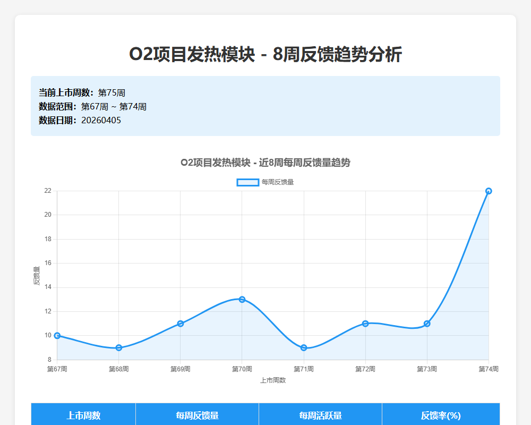Click the page title O2项目发热模块 8周反馈趋势分析
The width and height of the screenshot is (531, 425).
265,54
